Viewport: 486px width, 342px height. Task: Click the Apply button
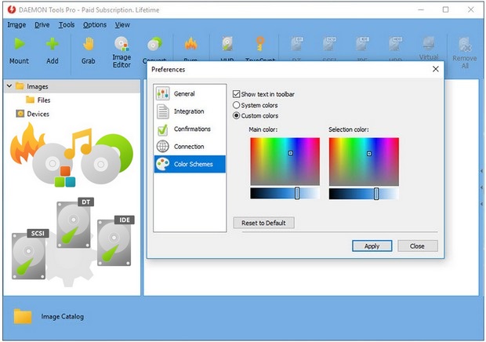[x=372, y=246]
